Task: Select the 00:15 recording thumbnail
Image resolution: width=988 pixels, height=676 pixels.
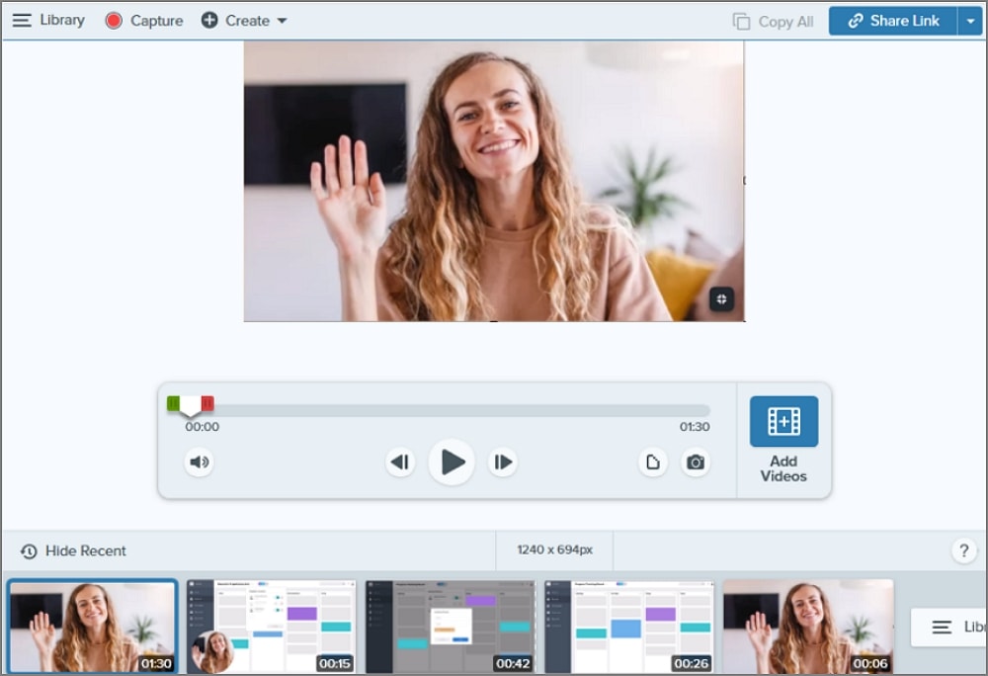Action: tap(271, 627)
